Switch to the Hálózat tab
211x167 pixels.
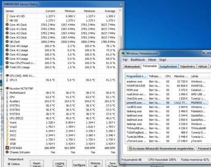pos(203,66)
